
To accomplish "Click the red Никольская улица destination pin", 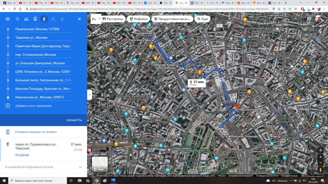I will point(236,106).
